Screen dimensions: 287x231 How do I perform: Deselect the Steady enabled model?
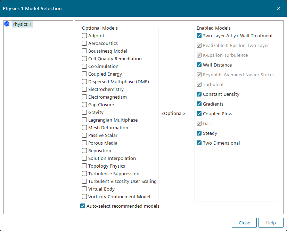click(x=199, y=133)
